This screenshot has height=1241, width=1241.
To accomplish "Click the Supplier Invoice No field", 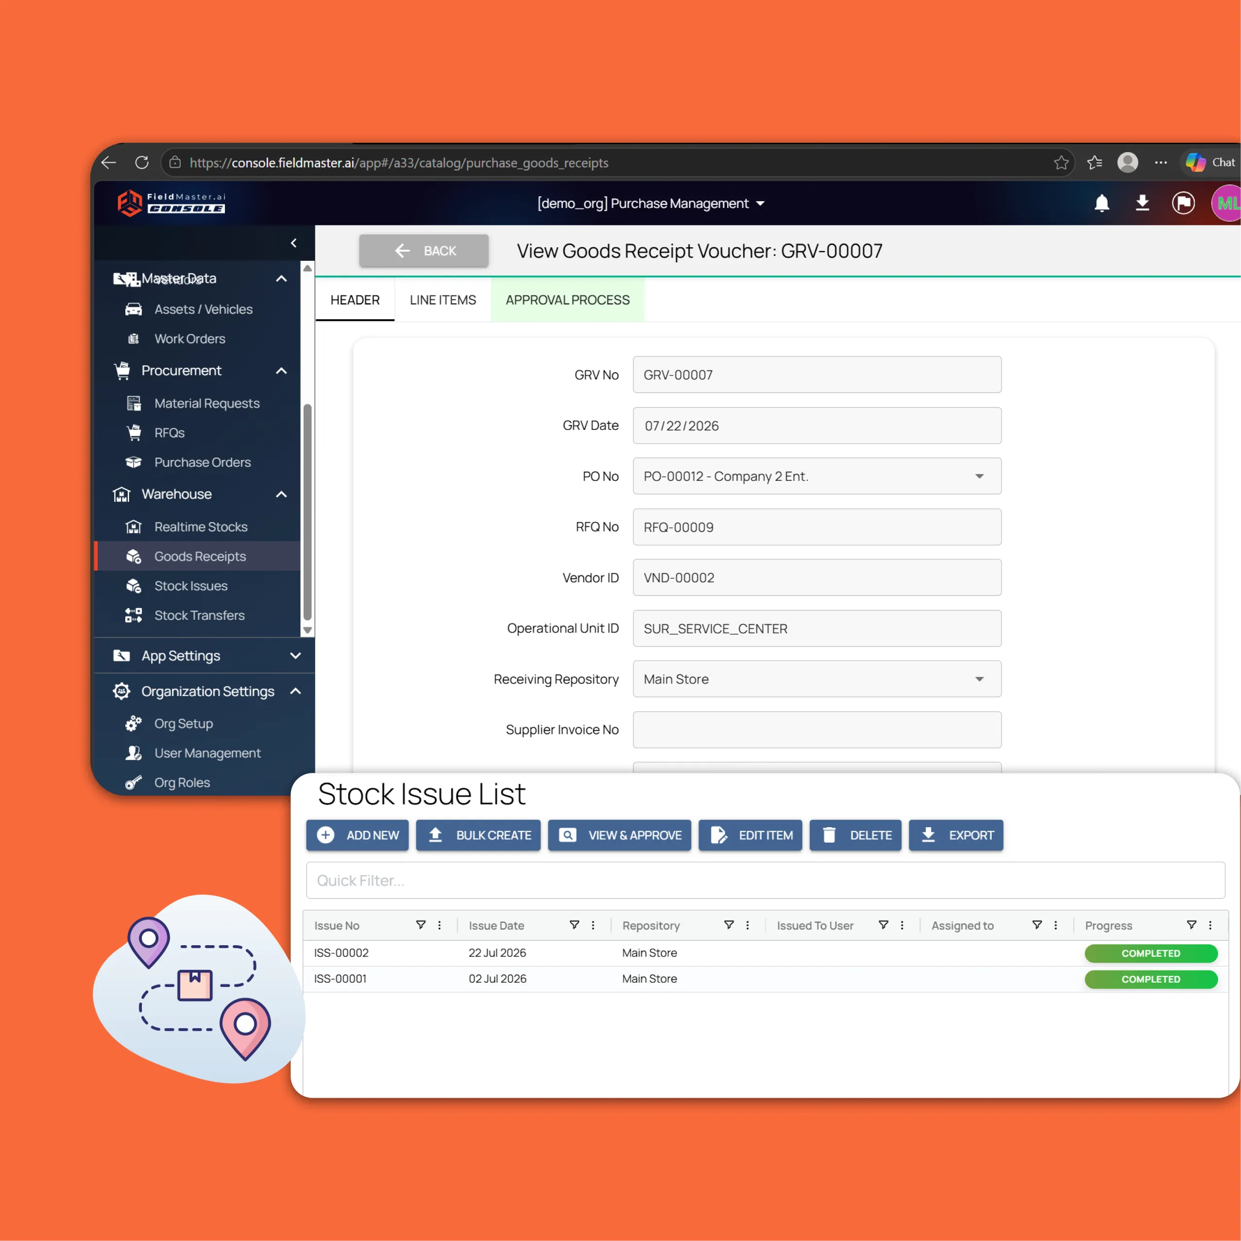I will pos(817,730).
